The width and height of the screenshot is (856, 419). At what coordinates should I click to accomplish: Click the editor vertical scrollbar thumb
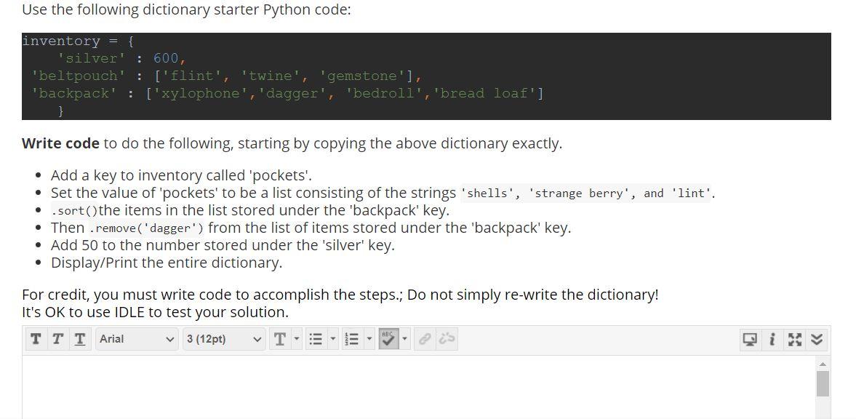pyautogui.click(x=823, y=383)
